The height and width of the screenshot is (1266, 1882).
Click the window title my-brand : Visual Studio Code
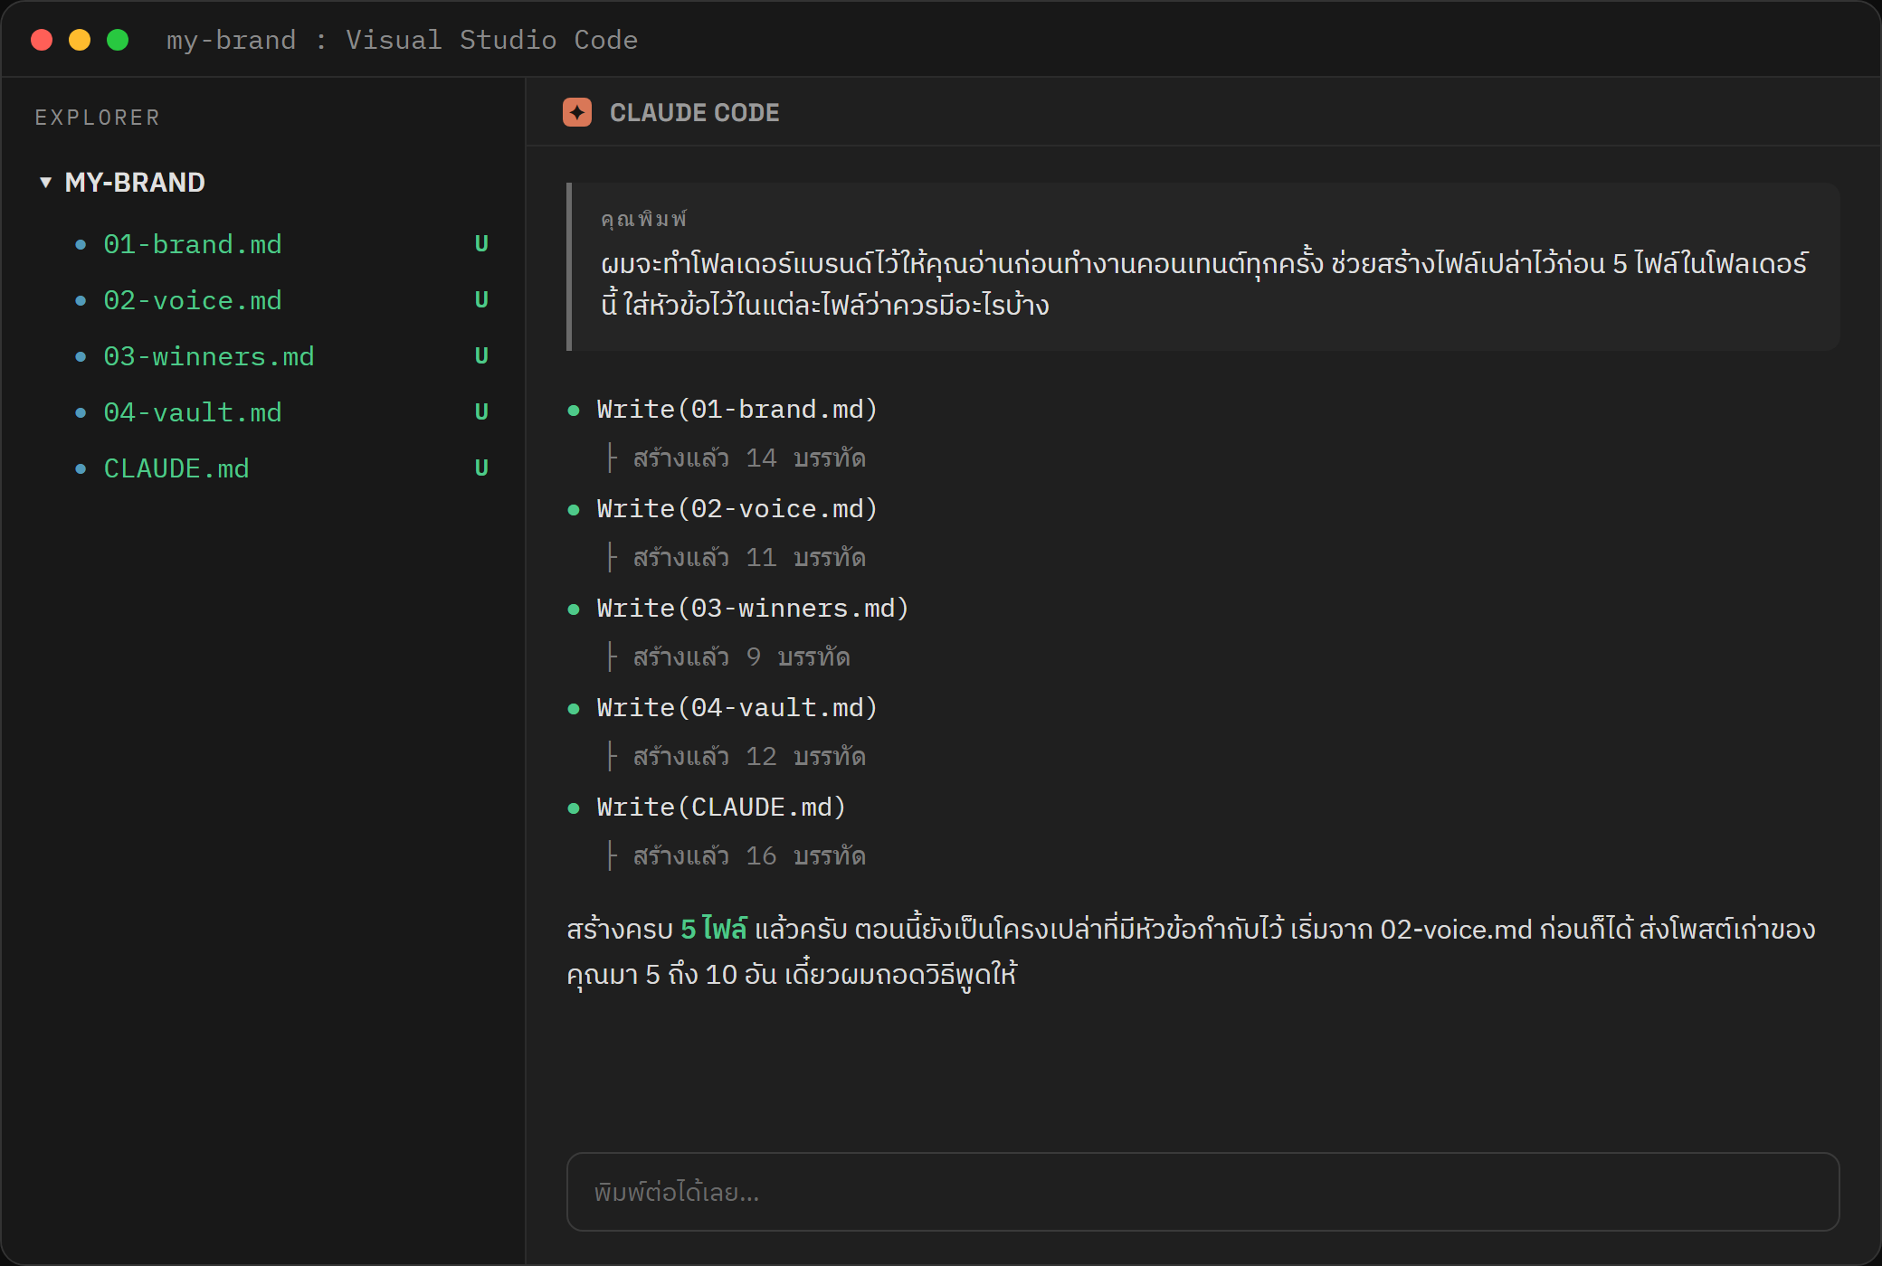point(402,40)
